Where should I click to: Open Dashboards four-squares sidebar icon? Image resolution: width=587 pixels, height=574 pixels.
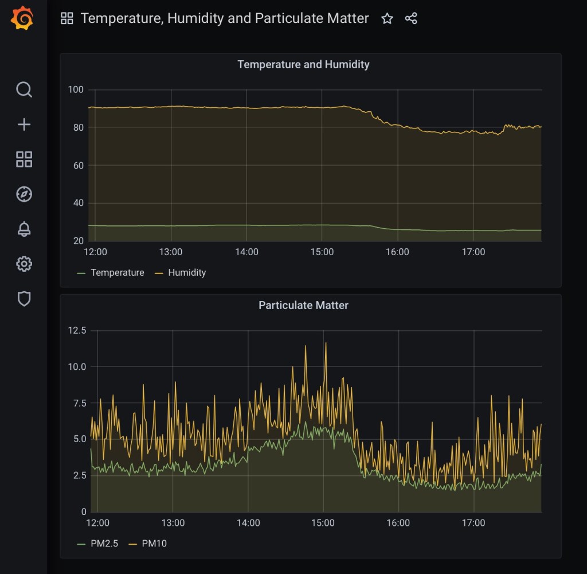[24, 159]
